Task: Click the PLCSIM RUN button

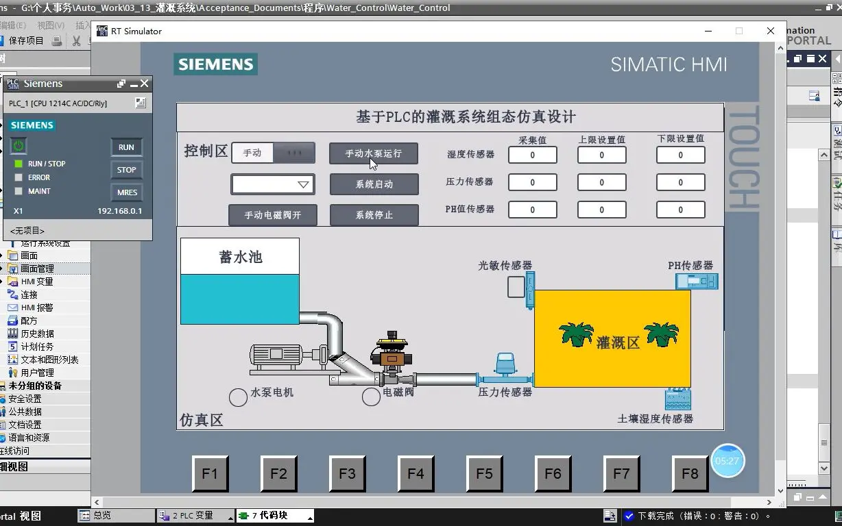Action: (126, 147)
